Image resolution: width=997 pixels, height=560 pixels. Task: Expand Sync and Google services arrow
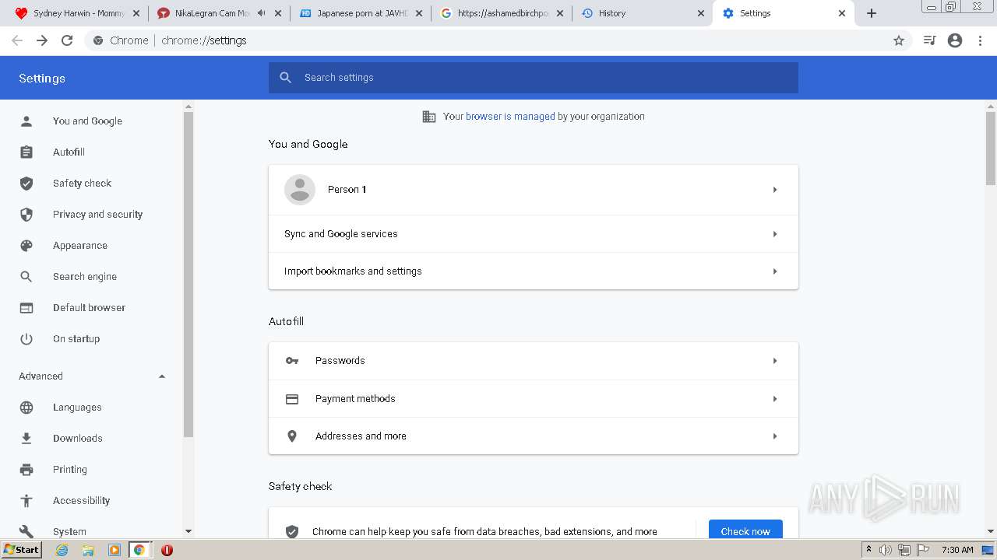(x=775, y=234)
